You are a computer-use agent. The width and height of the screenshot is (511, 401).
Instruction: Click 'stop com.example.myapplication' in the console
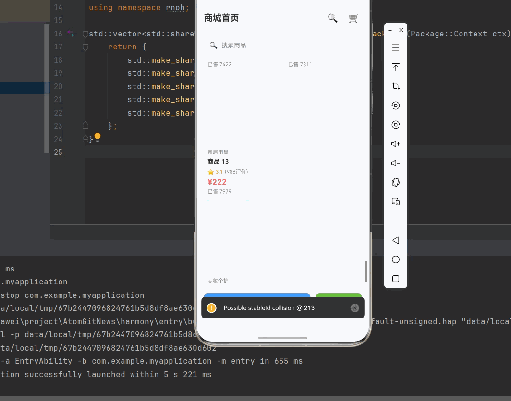(73, 295)
